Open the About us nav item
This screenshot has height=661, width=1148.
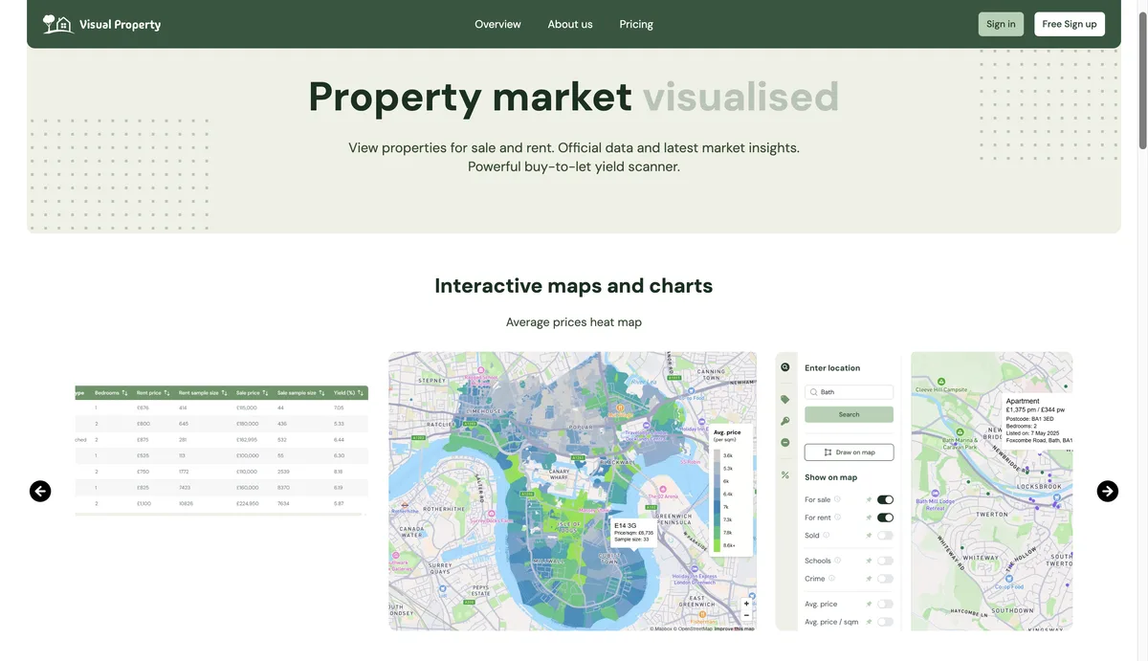pyautogui.click(x=570, y=24)
